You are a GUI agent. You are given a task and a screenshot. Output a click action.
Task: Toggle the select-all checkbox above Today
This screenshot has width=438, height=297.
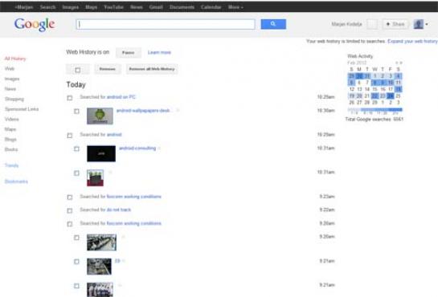78,70
